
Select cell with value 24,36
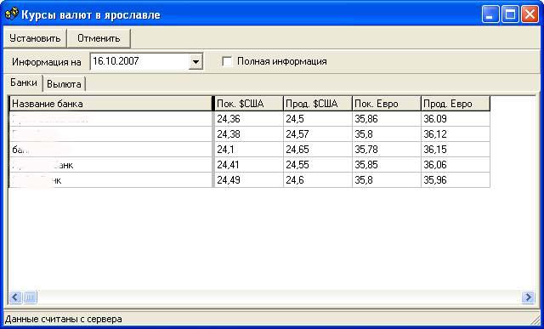(249, 119)
